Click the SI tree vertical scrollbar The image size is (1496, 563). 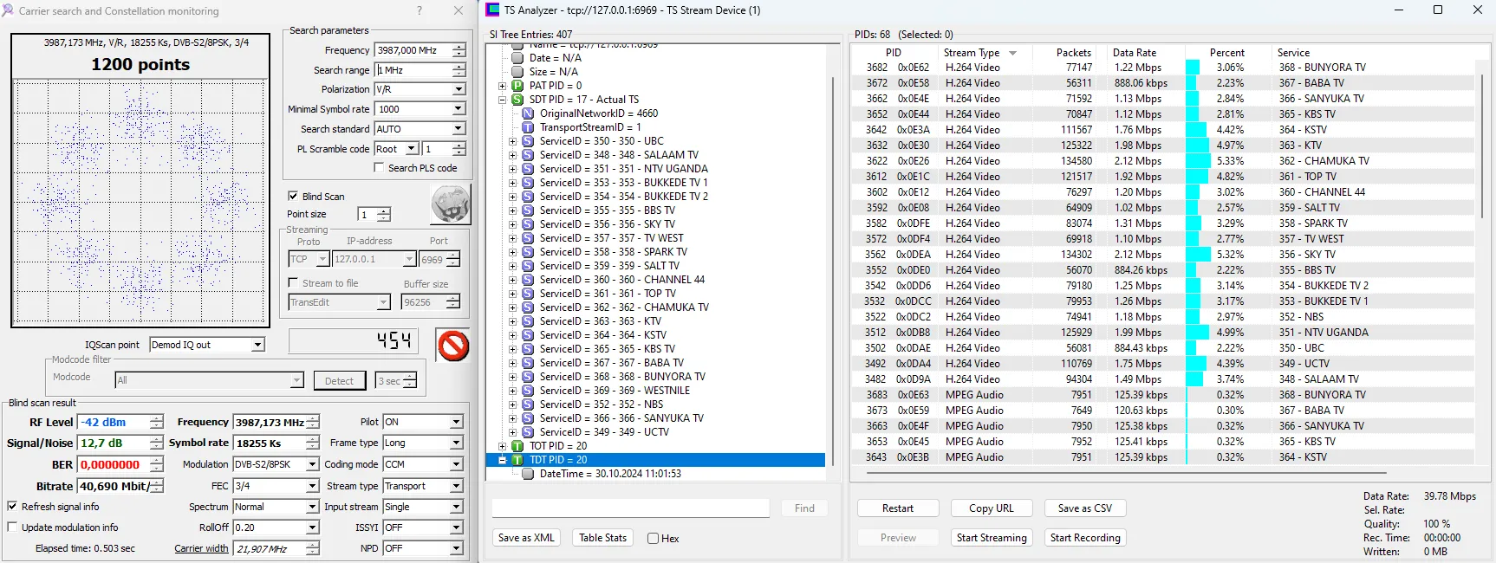(833, 260)
